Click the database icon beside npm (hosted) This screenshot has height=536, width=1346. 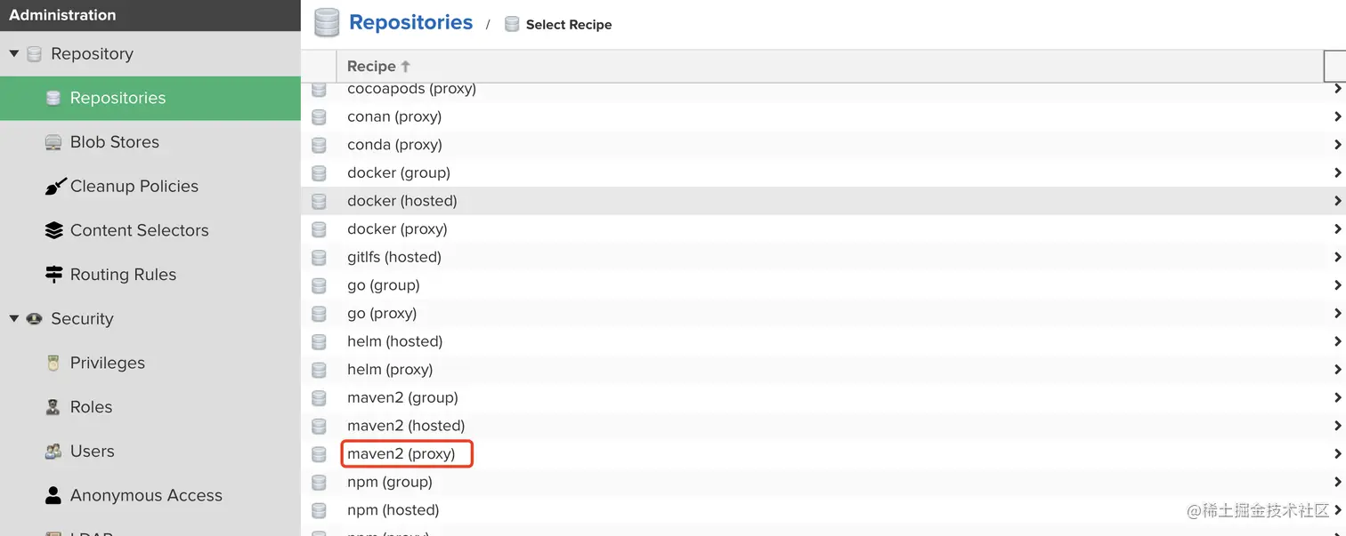(319, 511)
